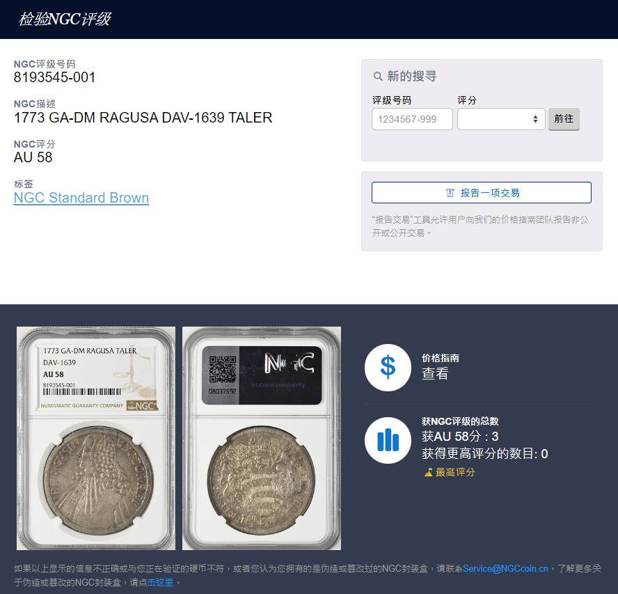The image size is (618, 594).
Task: Click the 最高评分 top grade link
Action: click(455, 472)
